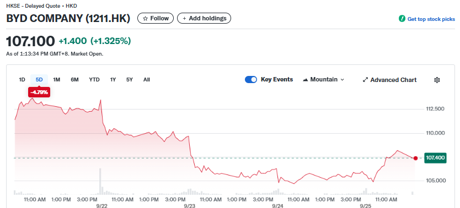Click the +1.400 price change value
The height and width of the screenshot is (208, 460).
pyautogui.click(x=73, y=41)
